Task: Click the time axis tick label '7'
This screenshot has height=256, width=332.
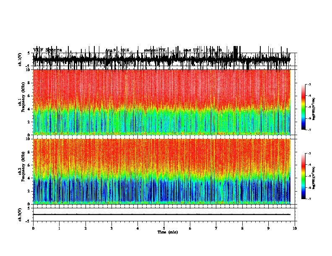Action: (x=216, y=228)
